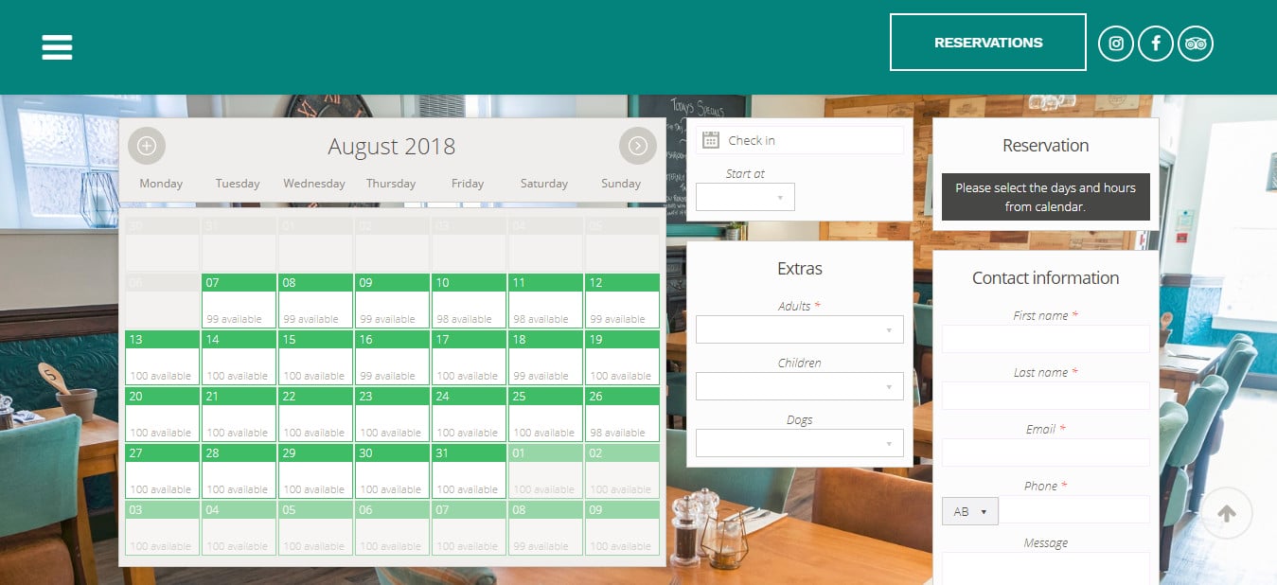
Task: Click the Extras panel heading
Action: click(x=800, y=269)
